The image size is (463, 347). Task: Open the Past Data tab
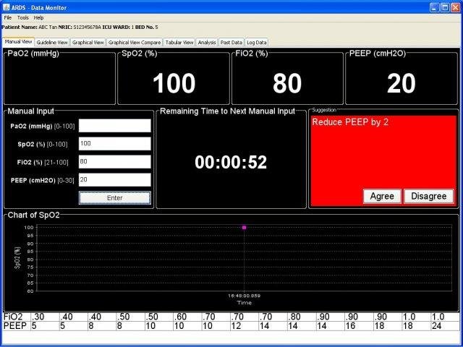tap(231, 43)
